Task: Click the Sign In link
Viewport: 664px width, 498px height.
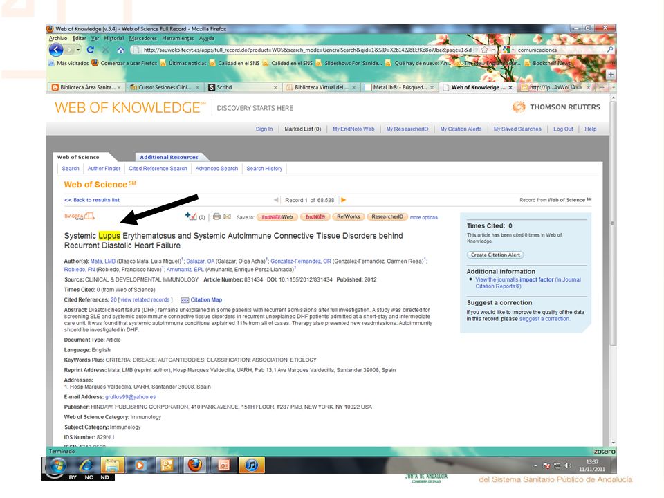Action: click(x=264, y=129)
